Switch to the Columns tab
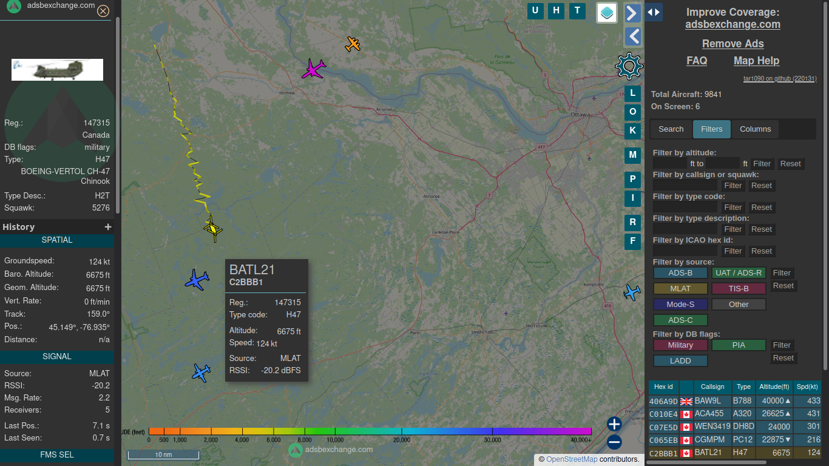The image size is (829, 466). tap(756, 129)
